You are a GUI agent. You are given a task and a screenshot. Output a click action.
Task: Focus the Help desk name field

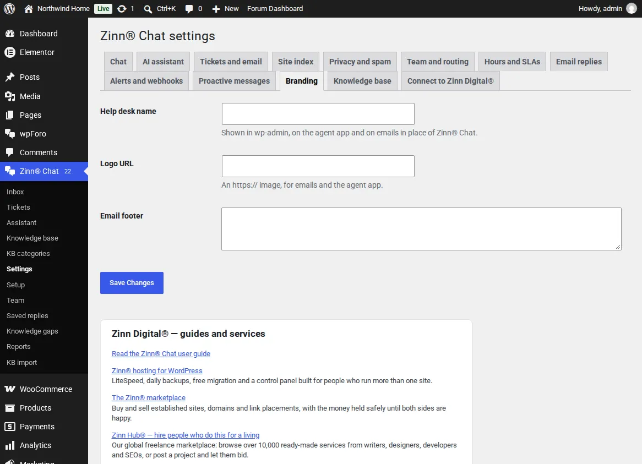(318, 114)
